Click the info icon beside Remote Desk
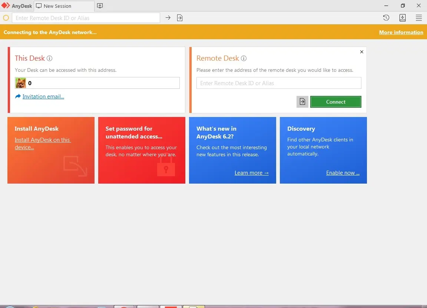Screen dimensions: 427x308 (244, 58)
